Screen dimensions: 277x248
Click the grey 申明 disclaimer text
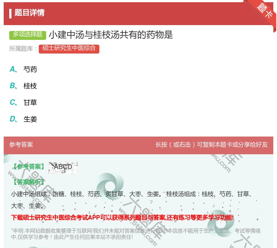(x=136, y=234)
